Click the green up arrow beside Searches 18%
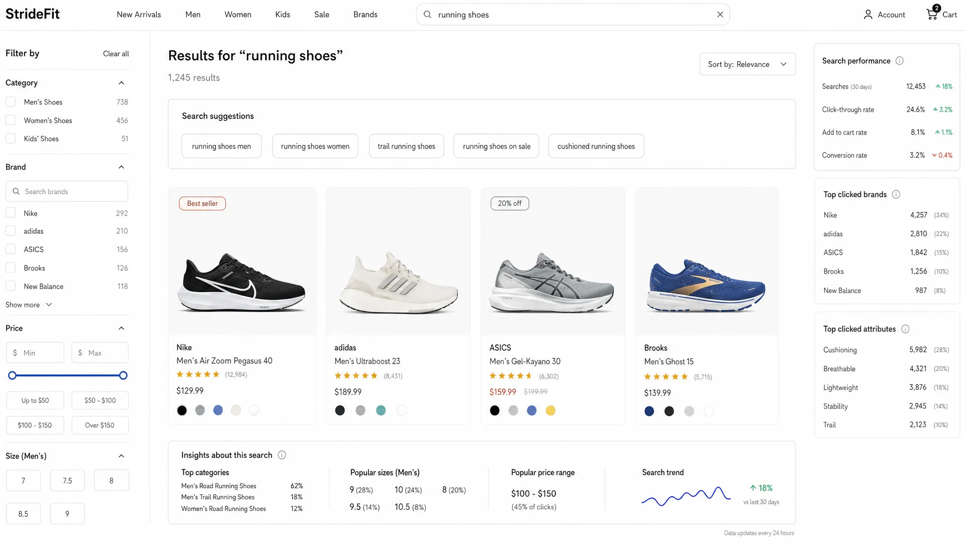Screen dimensions: 965x546 click(x=938, y=86)
